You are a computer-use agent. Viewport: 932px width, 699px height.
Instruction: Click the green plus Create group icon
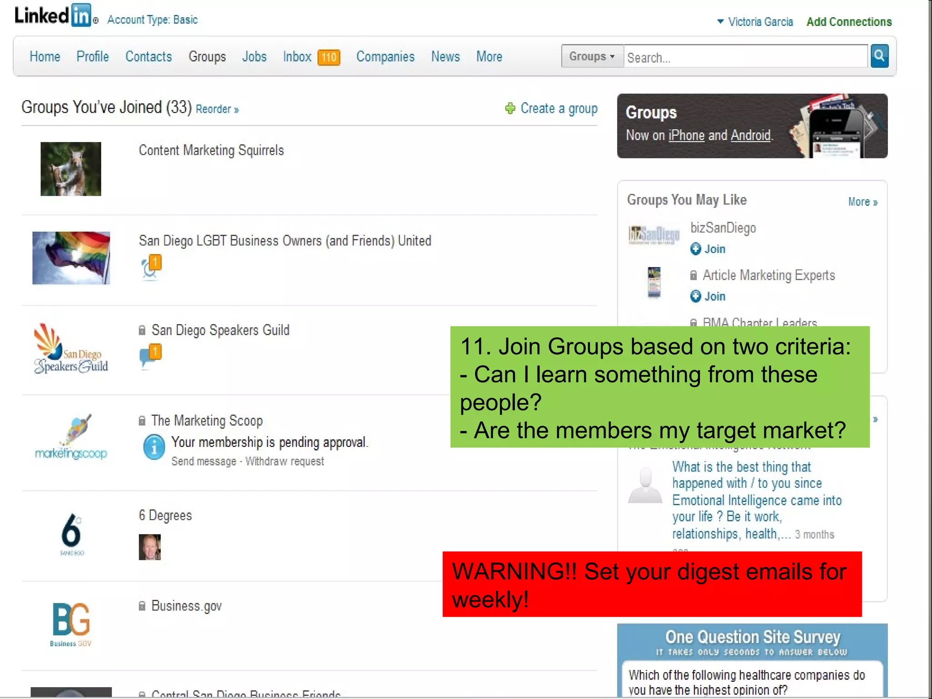(x=510, y=108)
